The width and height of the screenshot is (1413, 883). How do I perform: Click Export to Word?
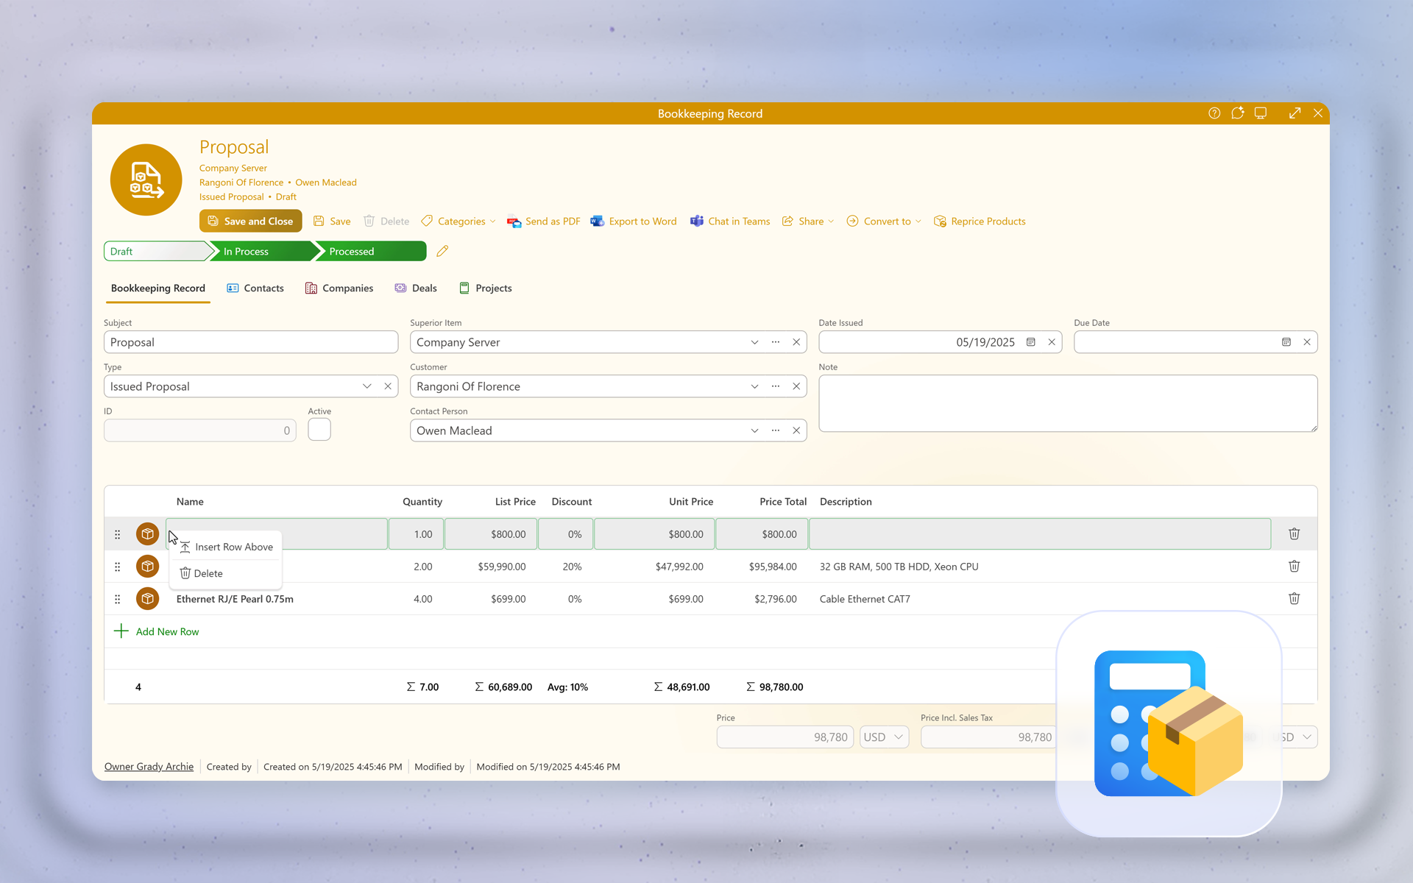[634, 221]
